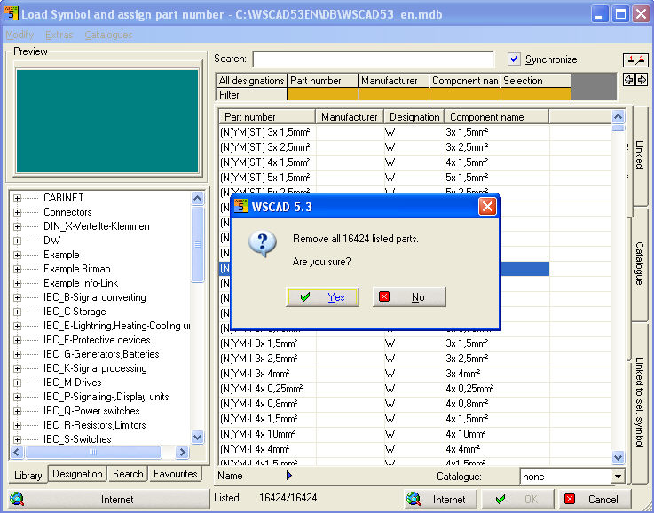Select the Example Info-Link tree item

pyautogui.click(x=81, y=283)
